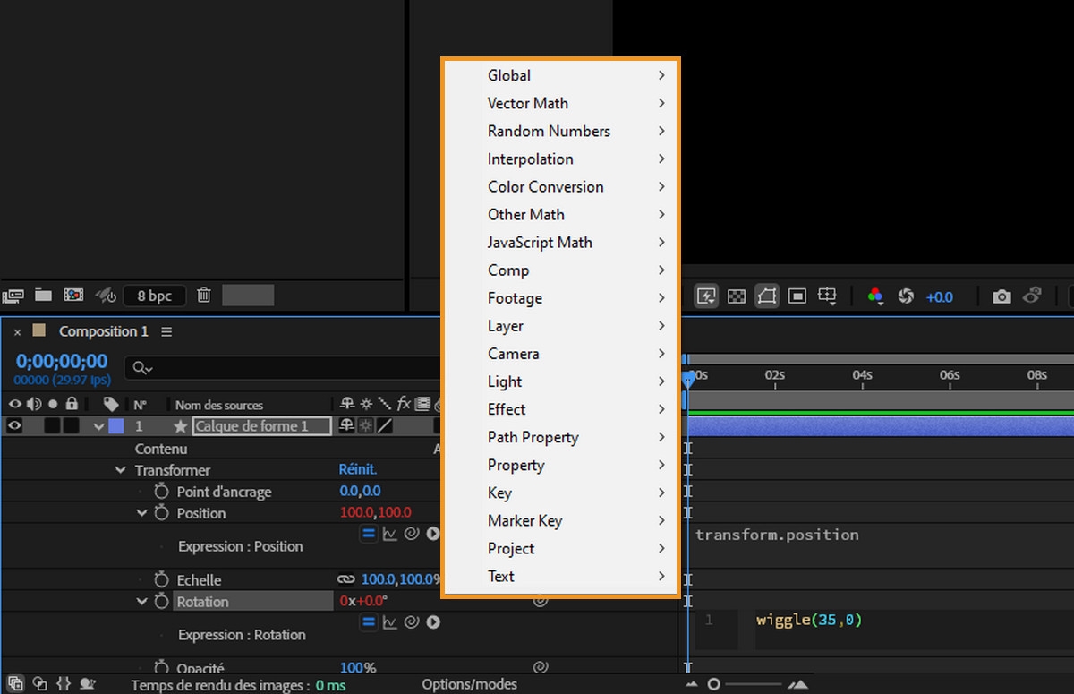Toggle shy switch for Calque de forme 1

coord(347,426)
